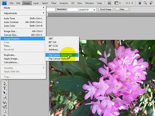The image size is (155, 116).
Task: Select the Pen tool in the toolbox
Action: point(5,83)
